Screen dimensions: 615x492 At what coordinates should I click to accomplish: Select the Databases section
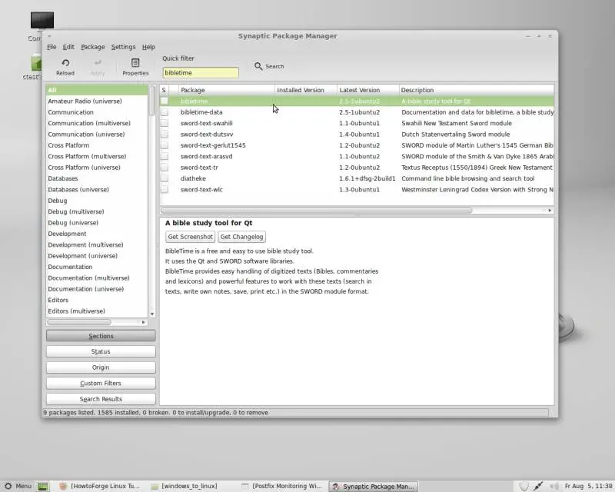(x=97, y=178)
